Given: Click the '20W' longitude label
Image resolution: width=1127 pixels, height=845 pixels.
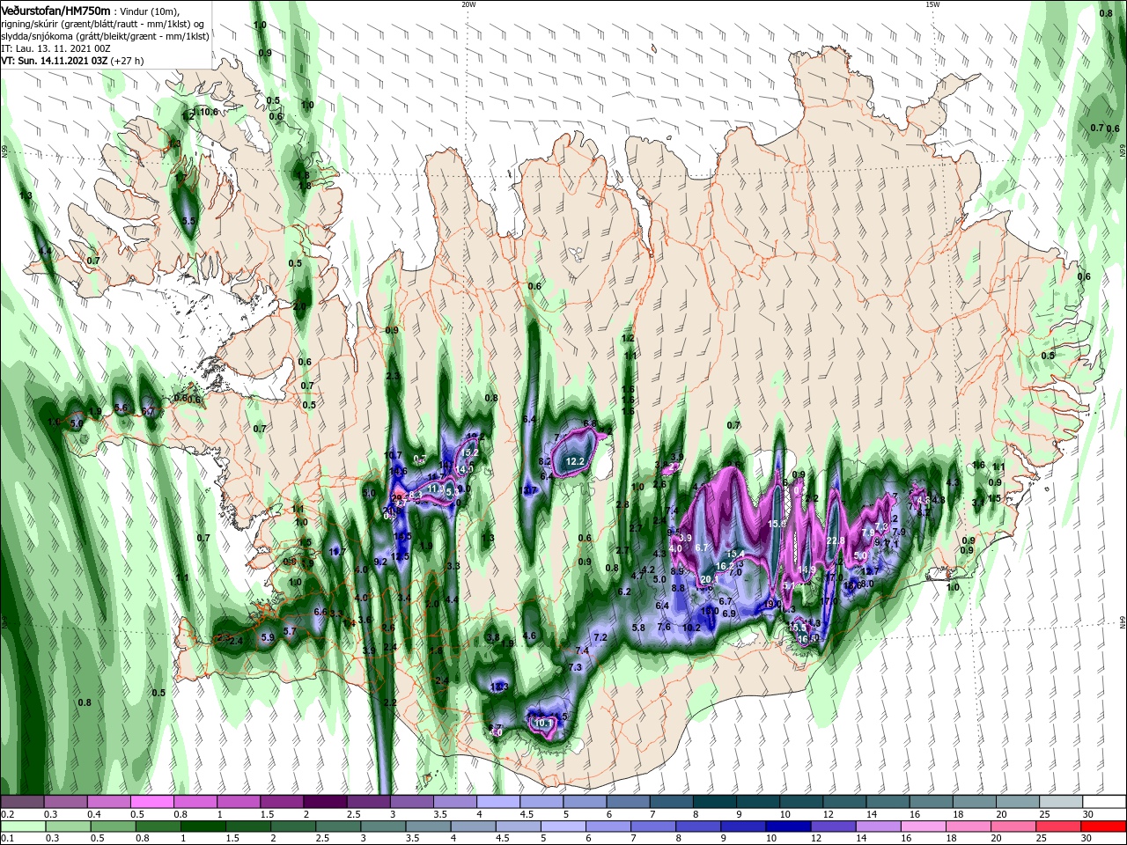Looking at the screenshot, I should [468, 4].
